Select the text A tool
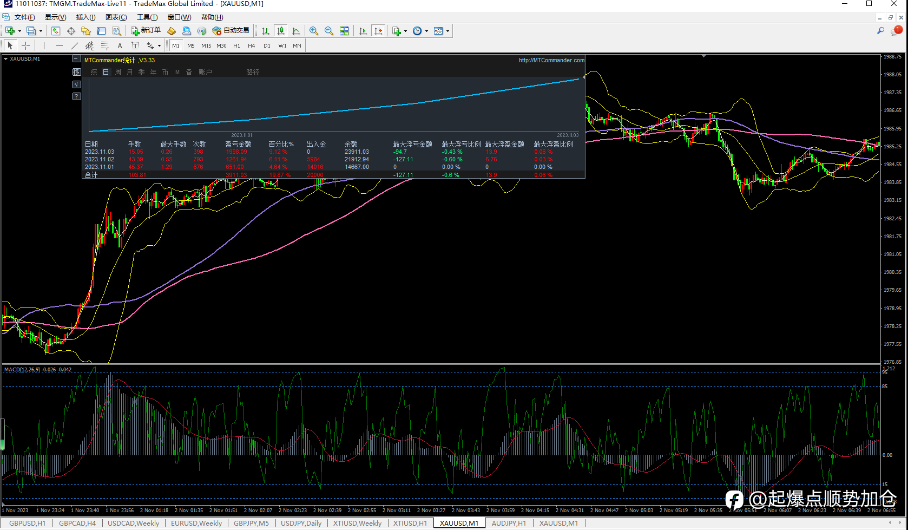Viewport: 908px width, 530px height. 120,45
